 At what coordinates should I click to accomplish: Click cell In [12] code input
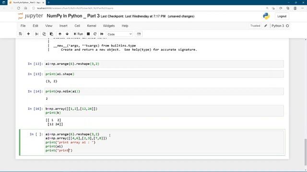[x=164, y=64]
